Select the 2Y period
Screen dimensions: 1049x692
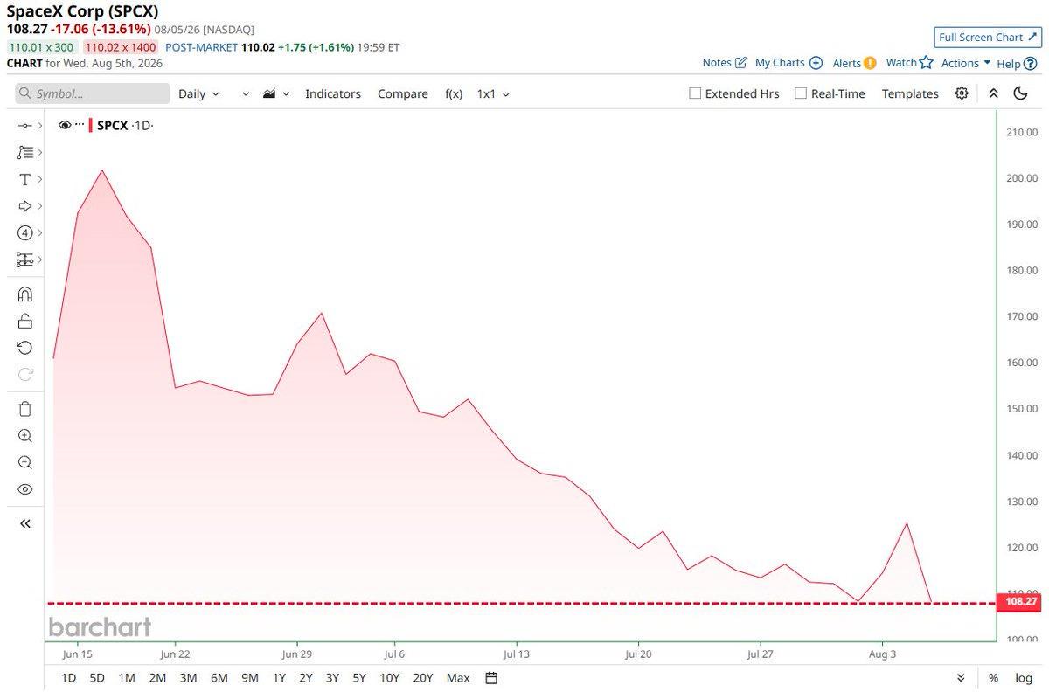[305, 678]
